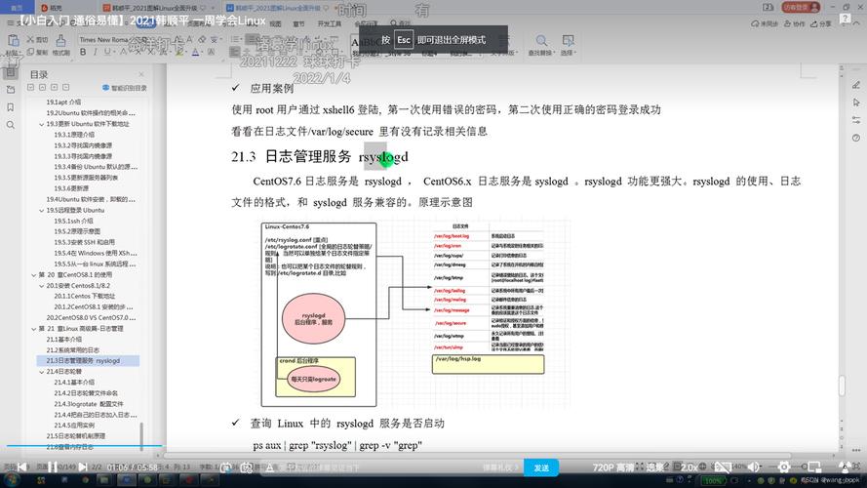The width and height of the screenshot is (867, 488).
Task: Click 智能识别目录 smart outline link
Action: (125, 88)
